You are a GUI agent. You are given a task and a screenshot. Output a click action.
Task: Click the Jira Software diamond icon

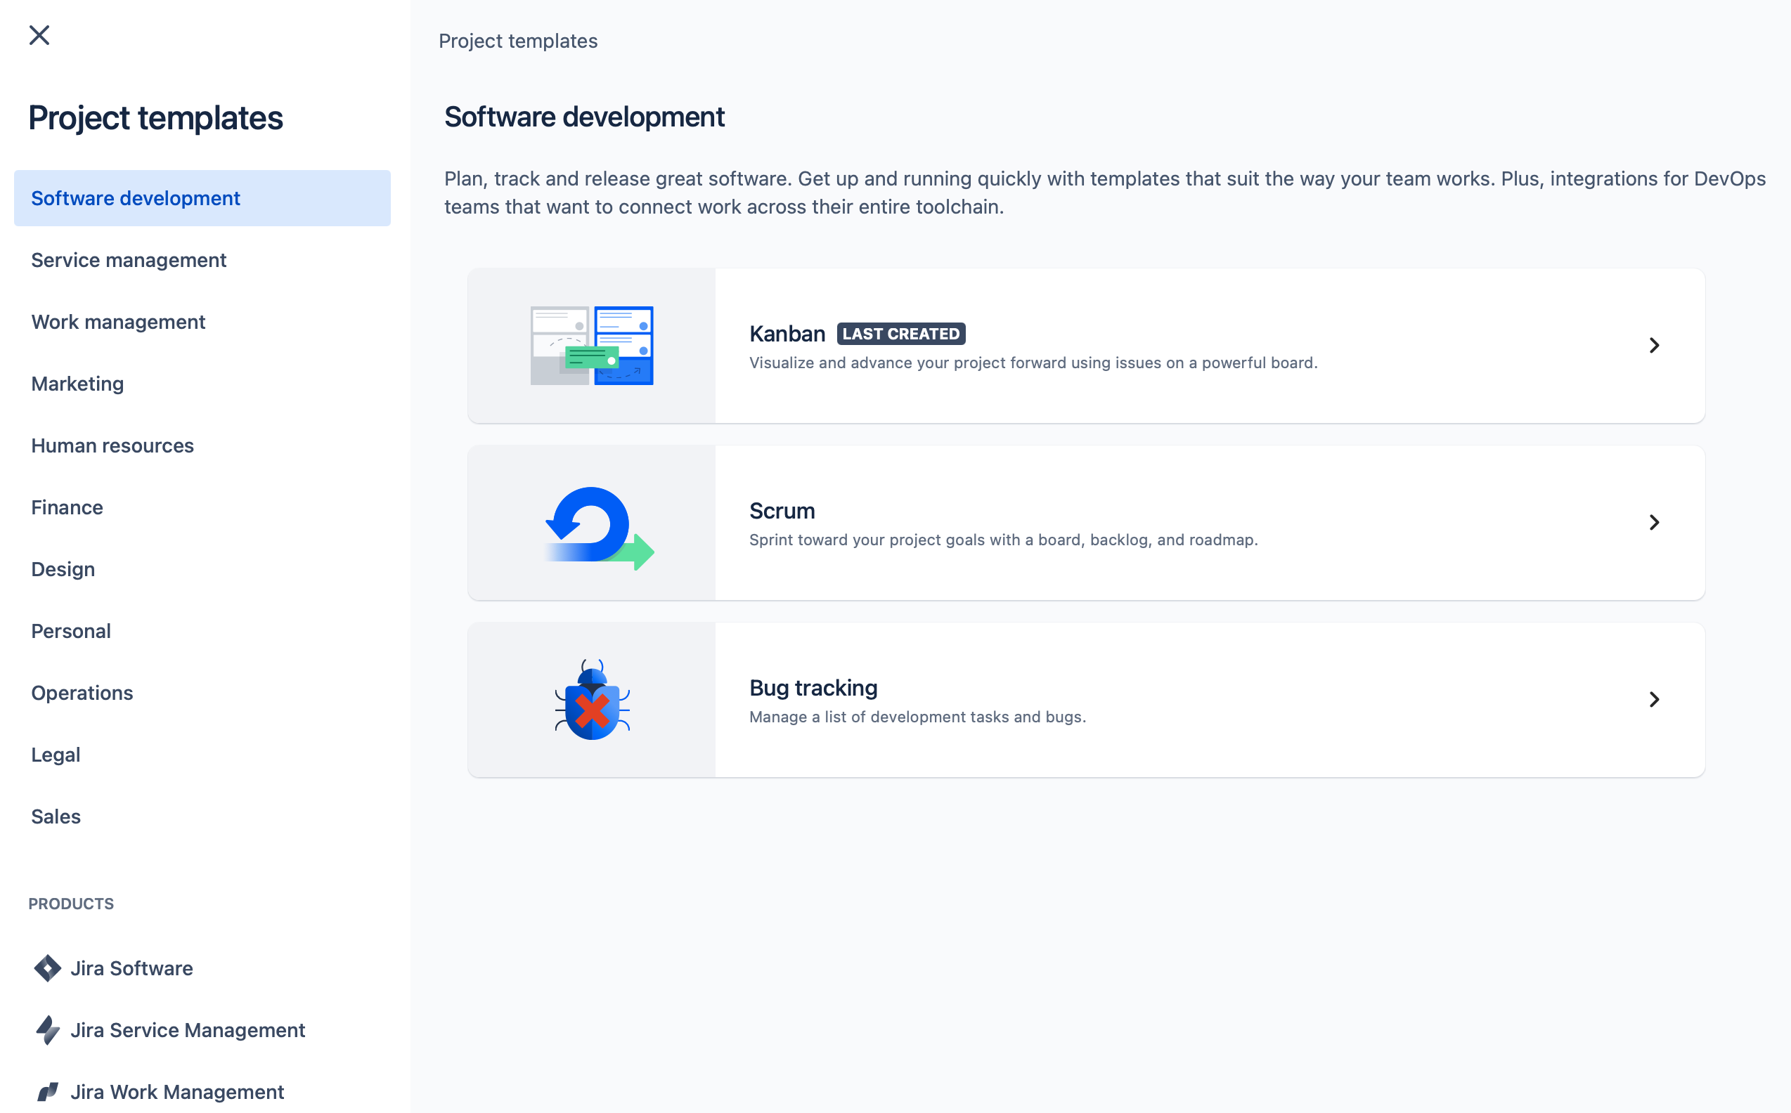pyautogui.click(x=48, y=968)
